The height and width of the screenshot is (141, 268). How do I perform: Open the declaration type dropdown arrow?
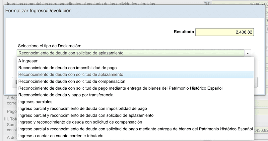(248, 53)
